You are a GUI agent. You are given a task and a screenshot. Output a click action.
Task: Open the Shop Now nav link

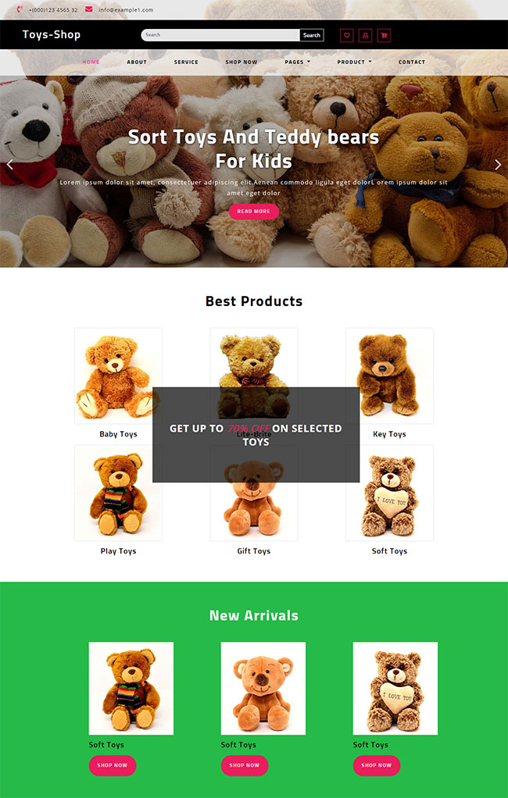(x=241, y=62)
